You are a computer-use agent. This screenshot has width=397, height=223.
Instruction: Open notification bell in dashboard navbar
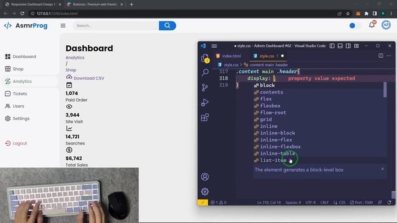click(372, 25)
